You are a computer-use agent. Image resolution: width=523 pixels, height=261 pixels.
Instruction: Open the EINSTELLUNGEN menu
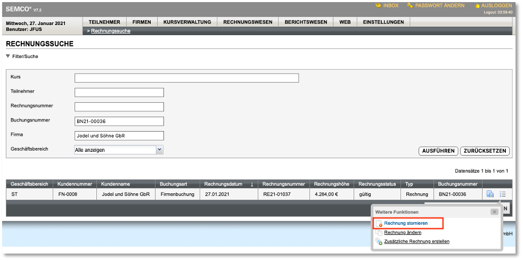click(x=383, y=22)
